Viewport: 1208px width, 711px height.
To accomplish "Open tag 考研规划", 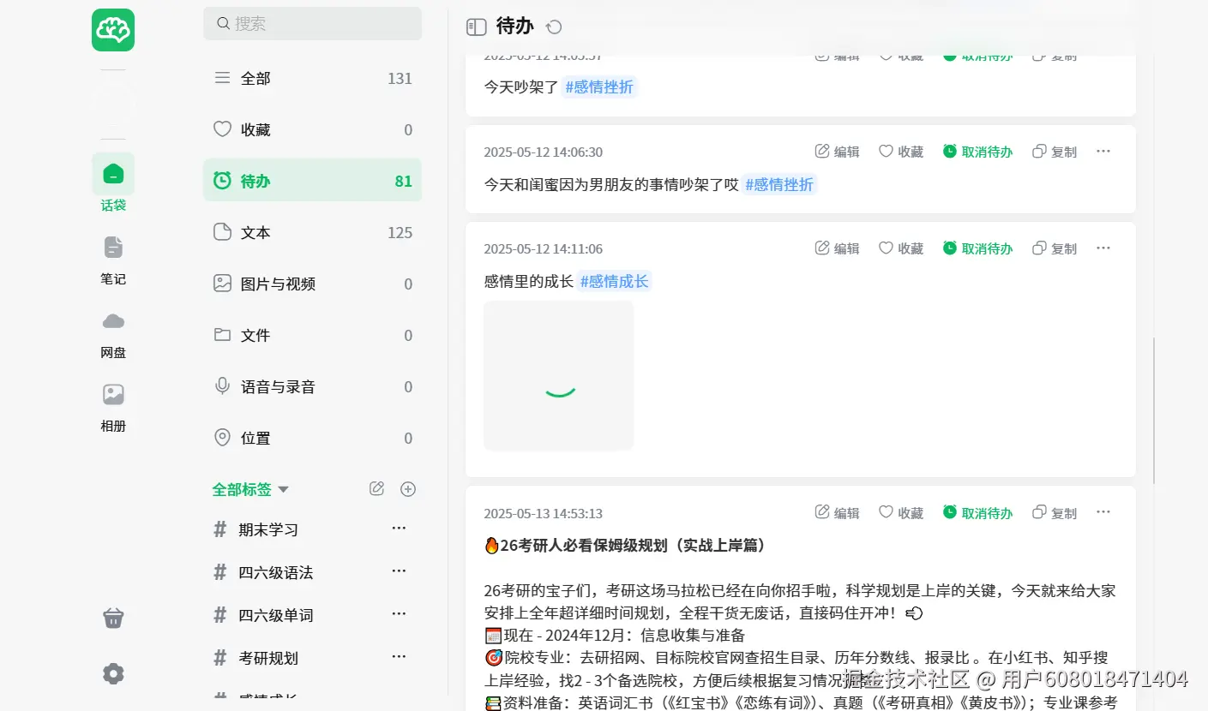I will [x=268, y=658].
